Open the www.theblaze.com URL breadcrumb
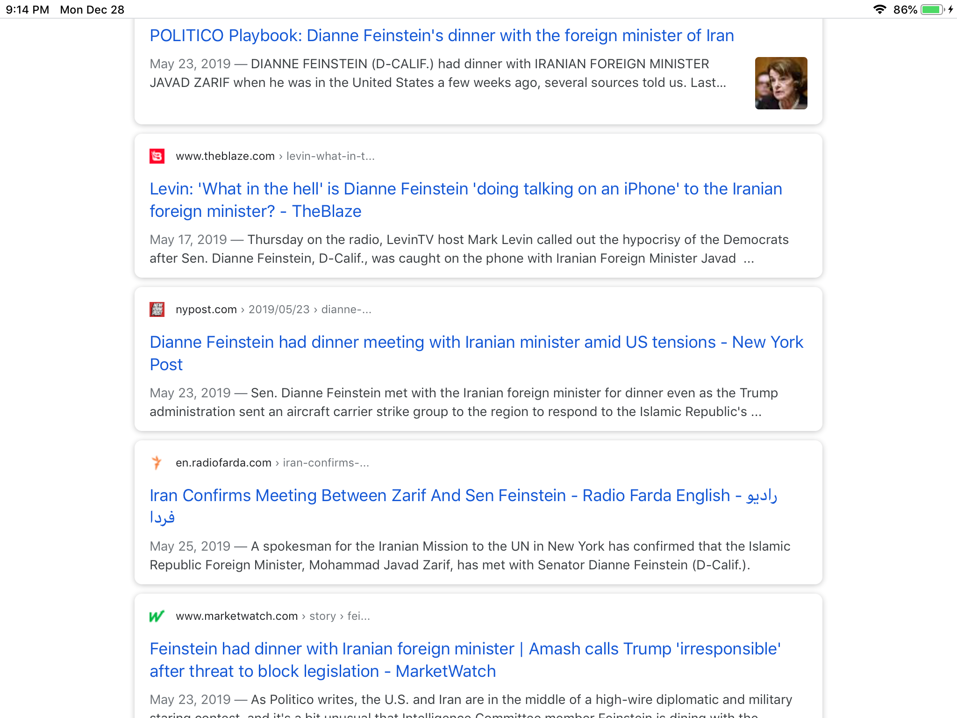The width and height of the screenshot is (957, 718). (x=275, y=156)
